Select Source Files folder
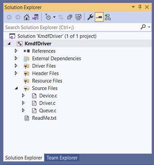 44,88
